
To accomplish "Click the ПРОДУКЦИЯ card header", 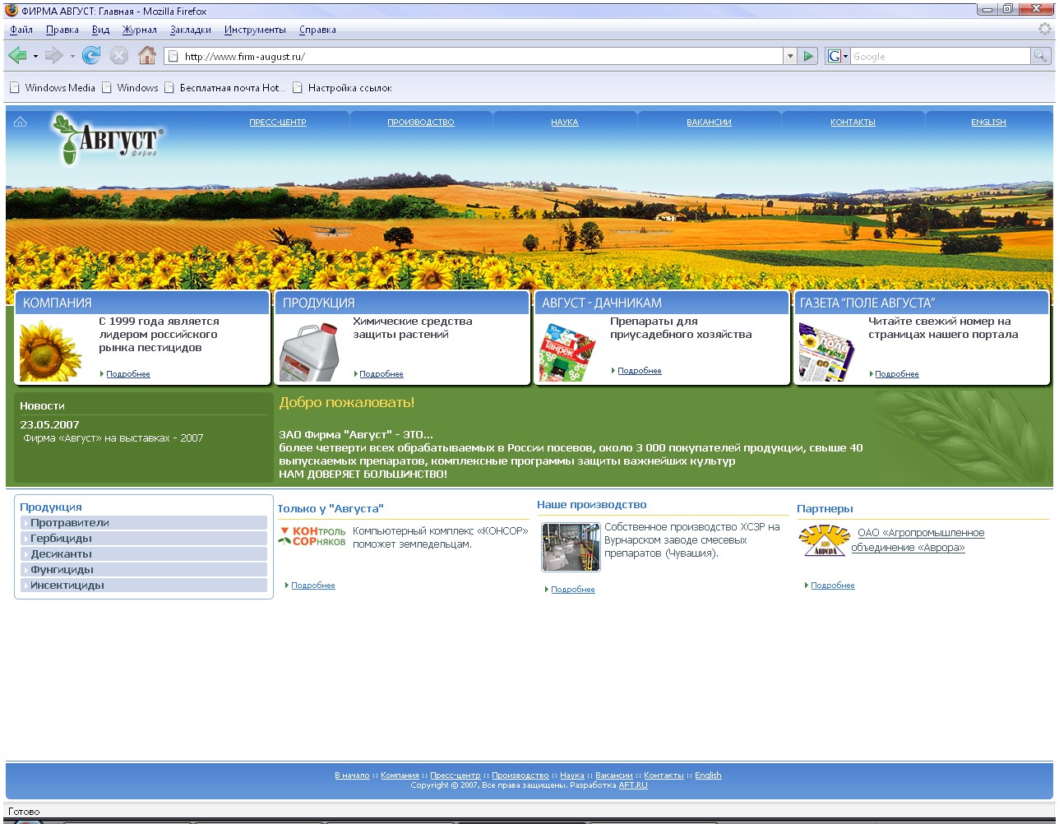I will [x=402, y=303].
